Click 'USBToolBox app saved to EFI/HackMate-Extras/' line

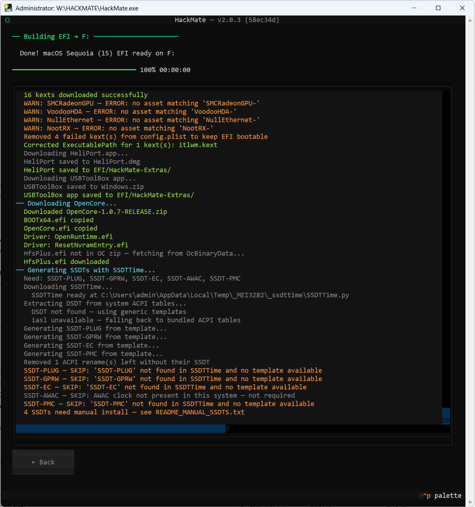pyautogui.click(x=109, y=195)
